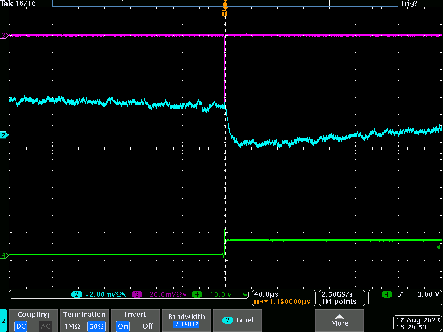The width and height of the screenshot is (443, 332).
Task: Switch coupling to AC
Action: click(x=45, y=326)
